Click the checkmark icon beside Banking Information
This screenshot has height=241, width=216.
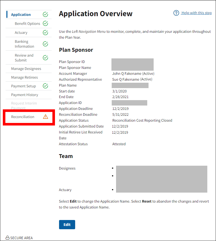[x=45, y=44]
